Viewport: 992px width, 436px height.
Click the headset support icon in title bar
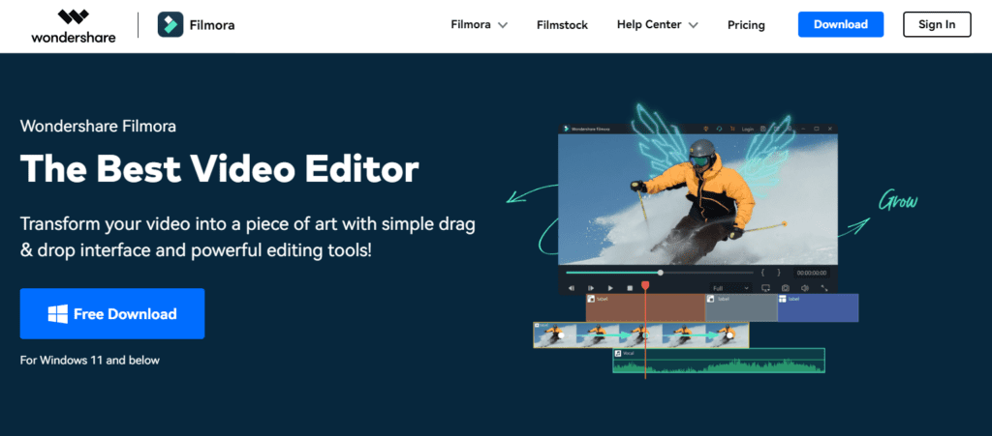point(720,129)
